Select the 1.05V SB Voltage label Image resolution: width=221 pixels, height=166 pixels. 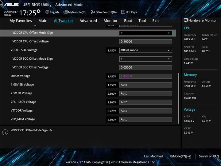tap(22, 85)
